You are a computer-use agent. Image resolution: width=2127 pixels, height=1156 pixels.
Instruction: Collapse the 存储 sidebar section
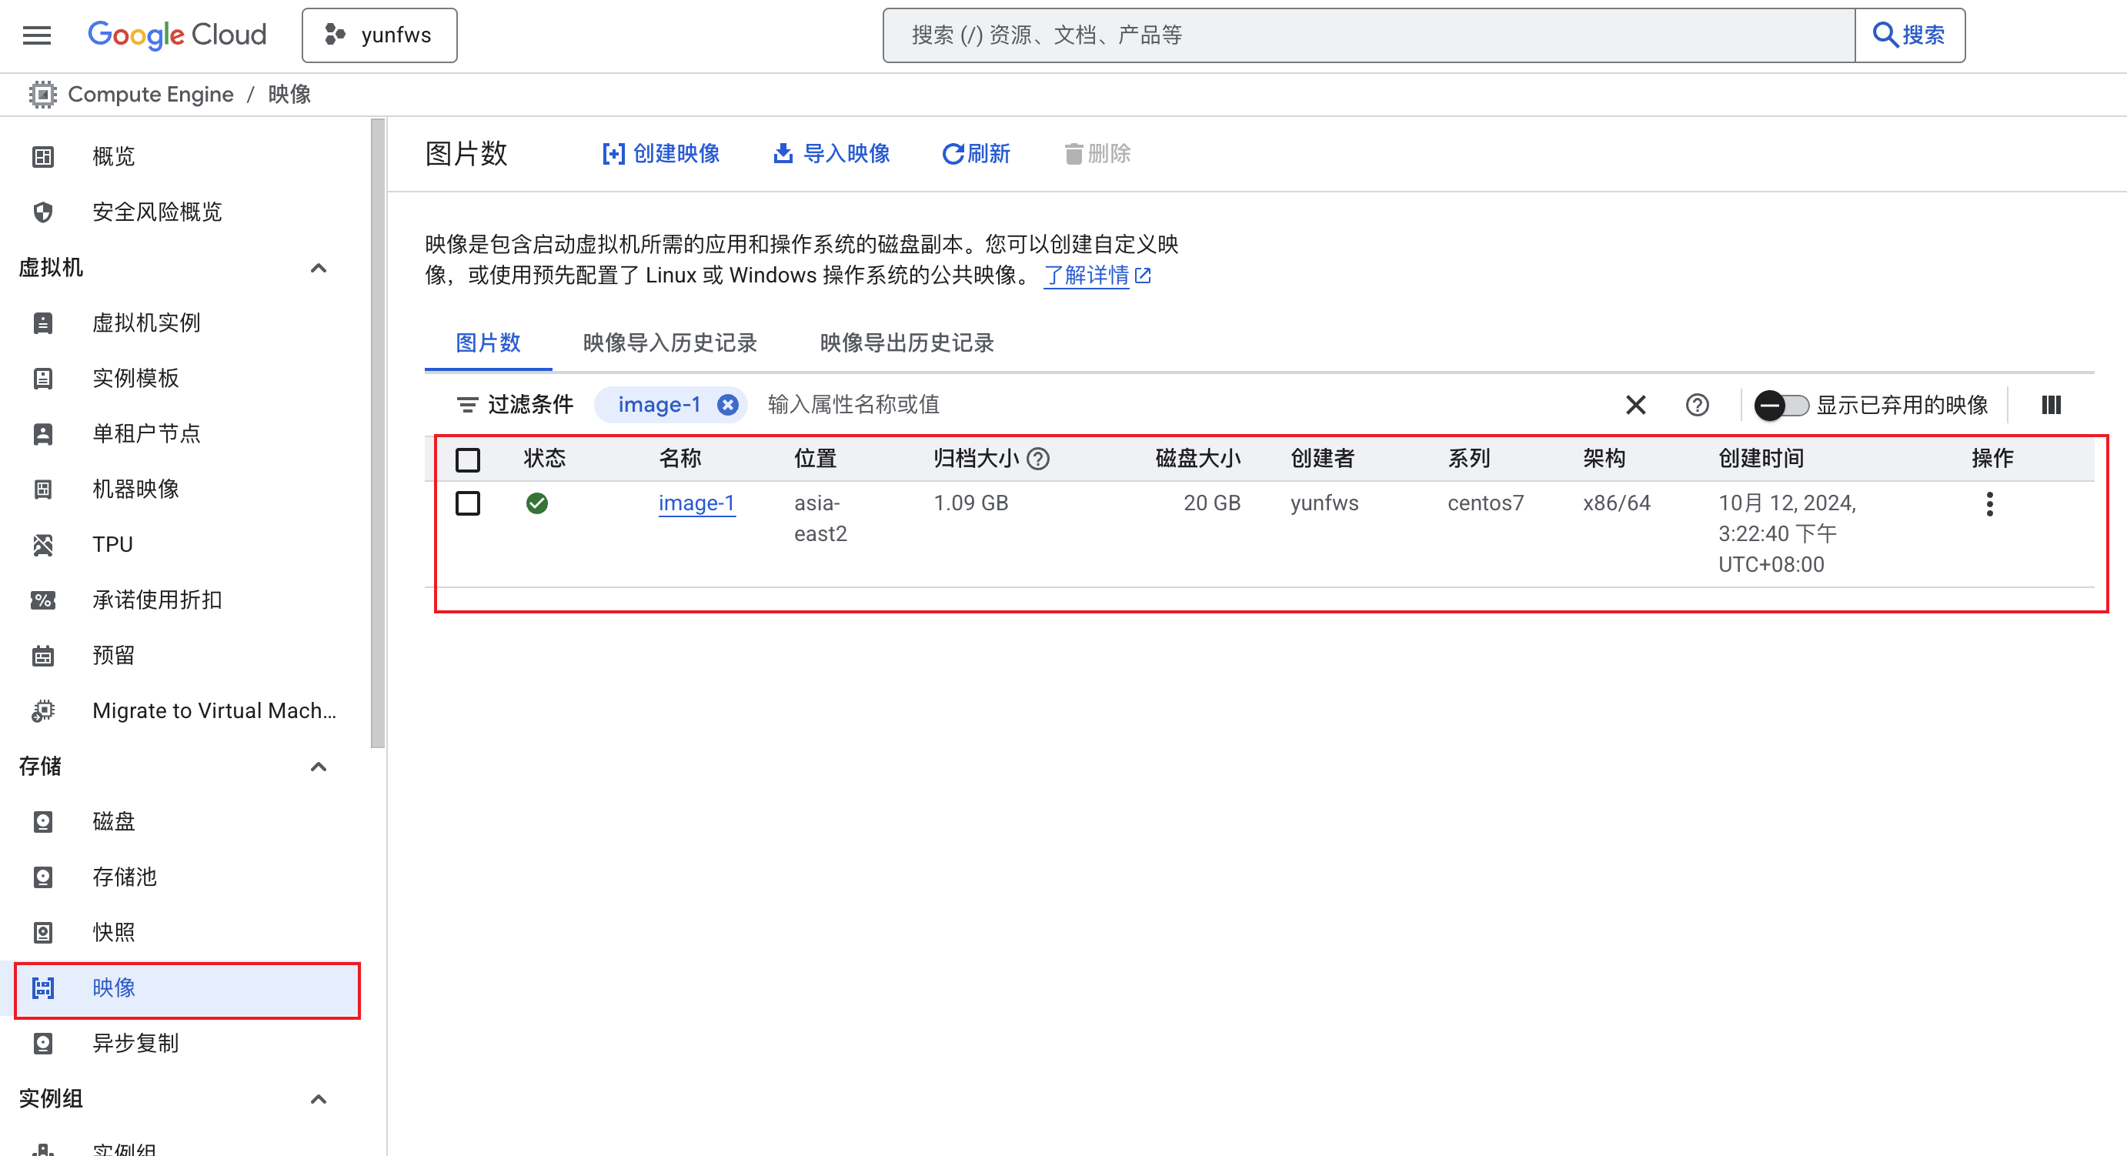[319, 767]
